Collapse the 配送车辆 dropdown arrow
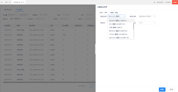 pos(124,16)
